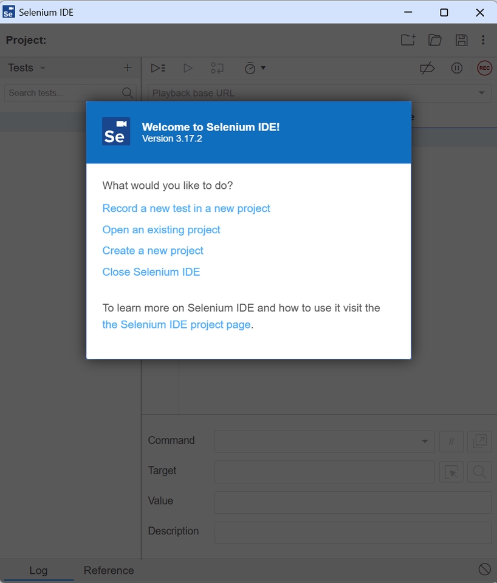The height and width of the screenshot is (583, 497).
Task: Open the Command combo box dropdown
Action: (425, 442)
